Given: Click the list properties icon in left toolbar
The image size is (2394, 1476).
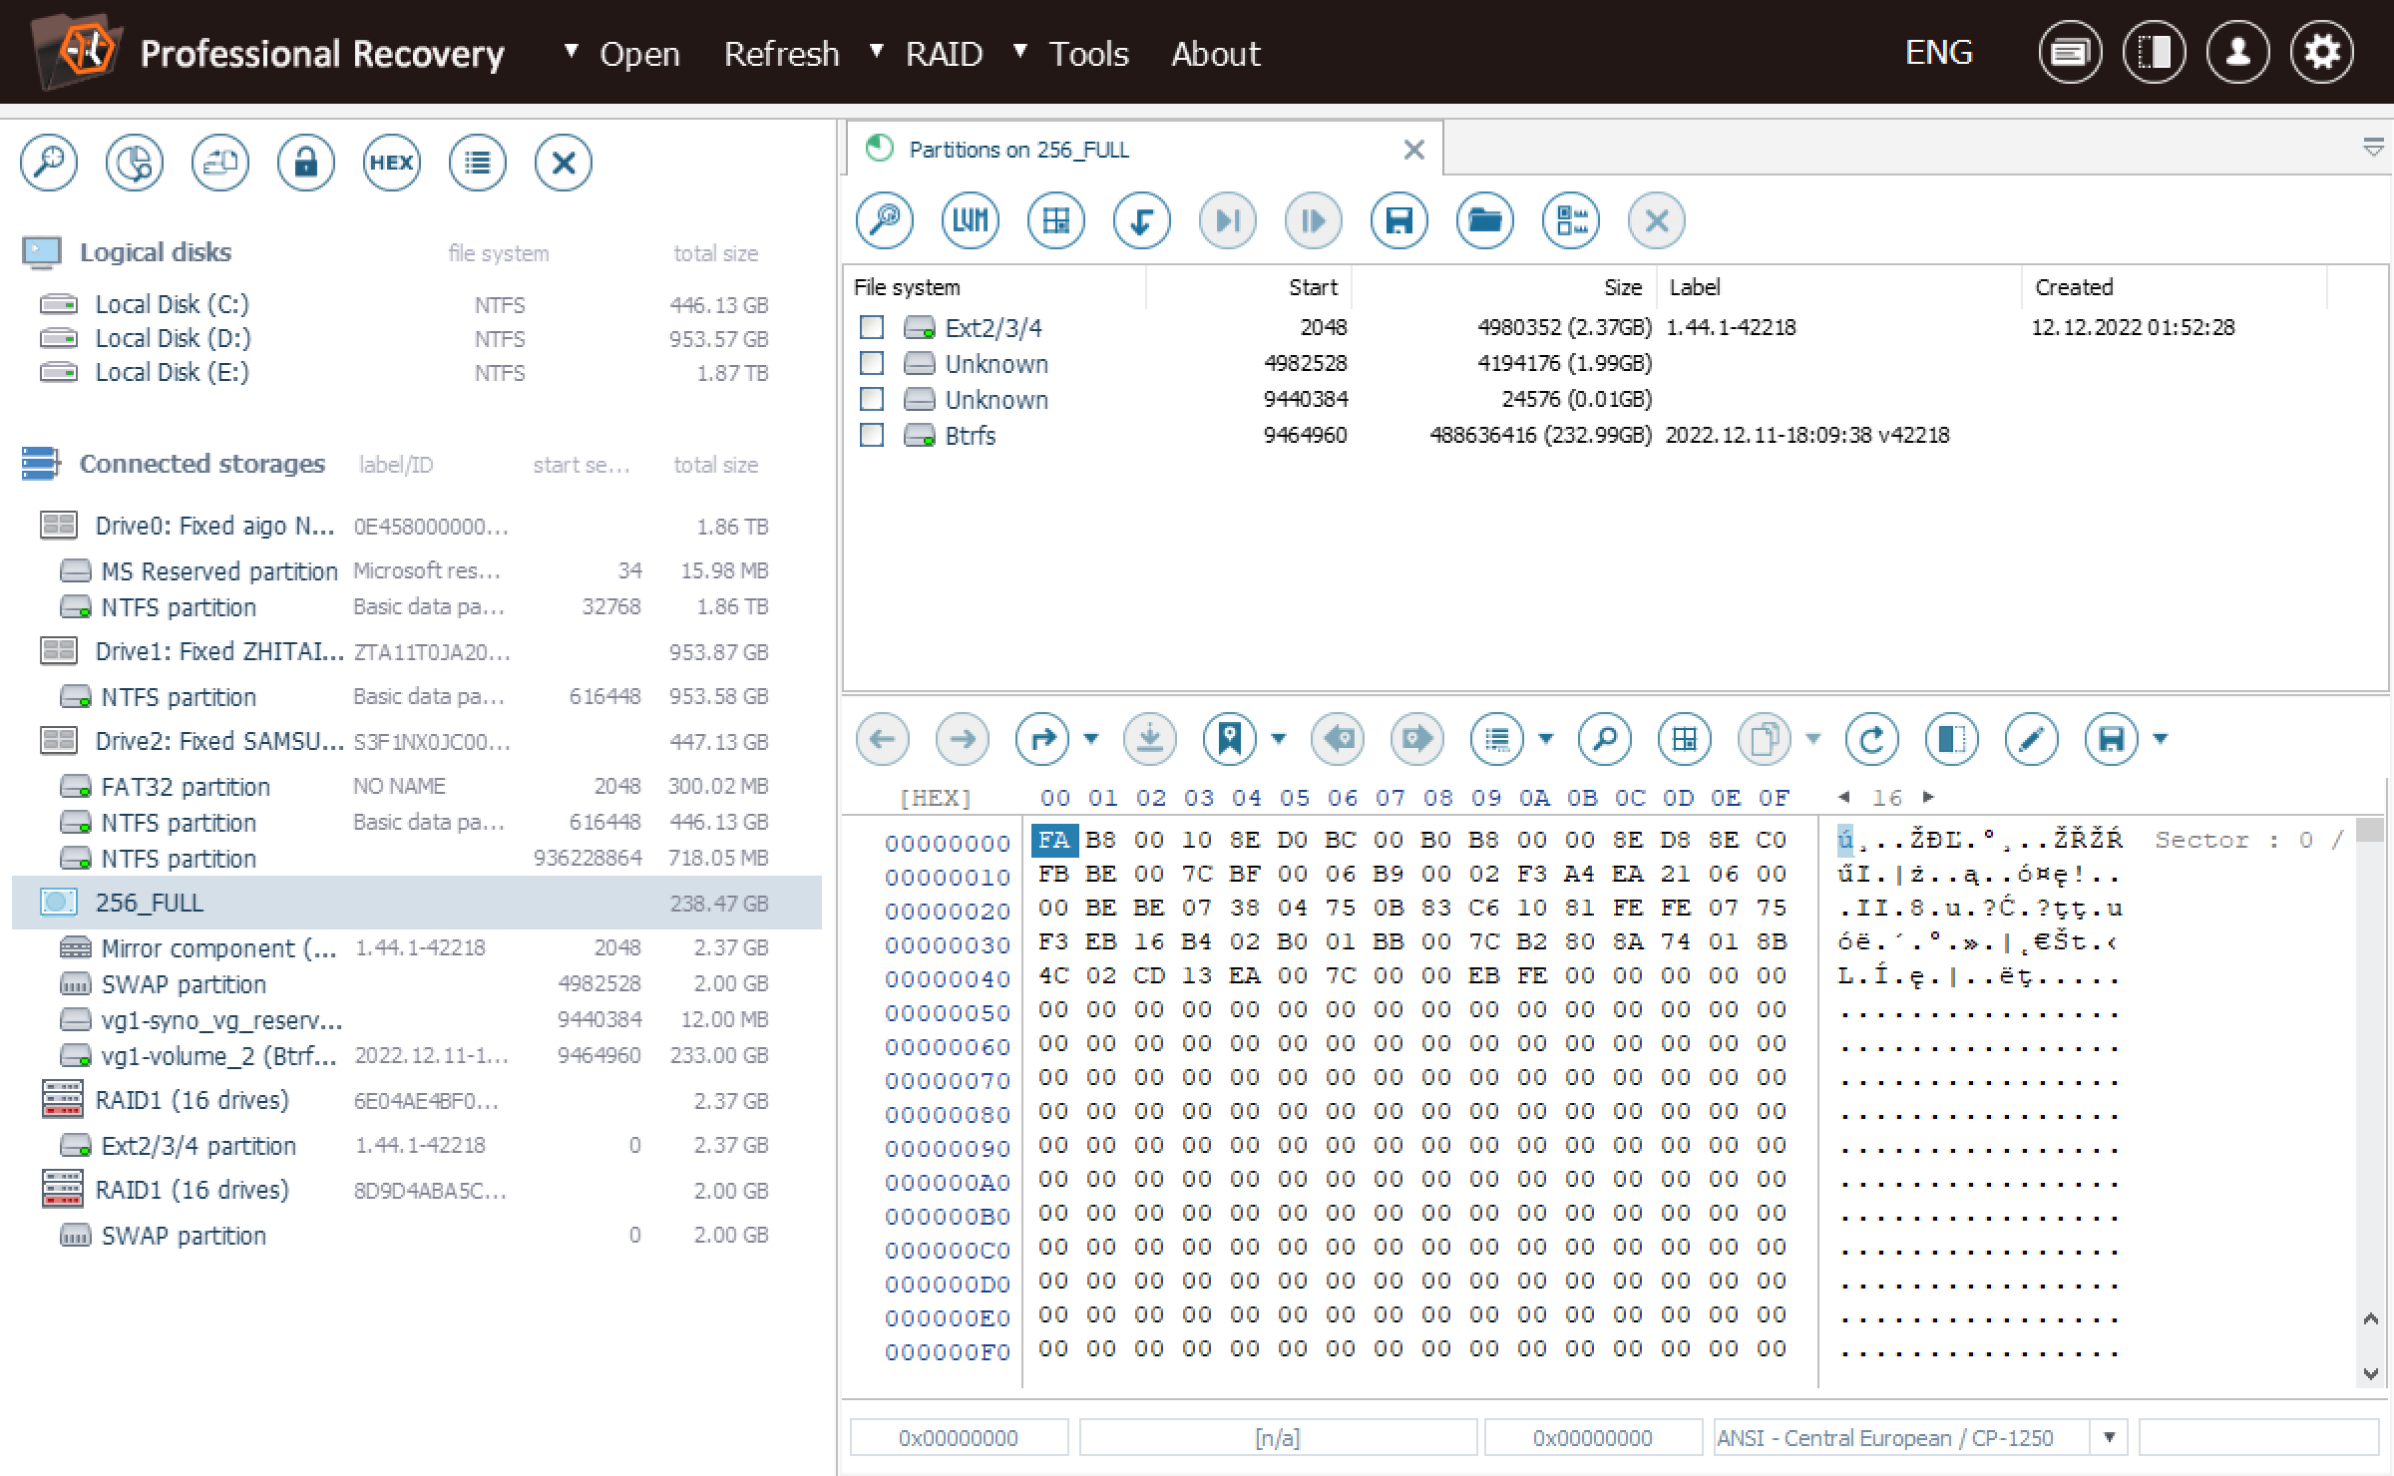Looking at the screenshot, I should (478, 163).
